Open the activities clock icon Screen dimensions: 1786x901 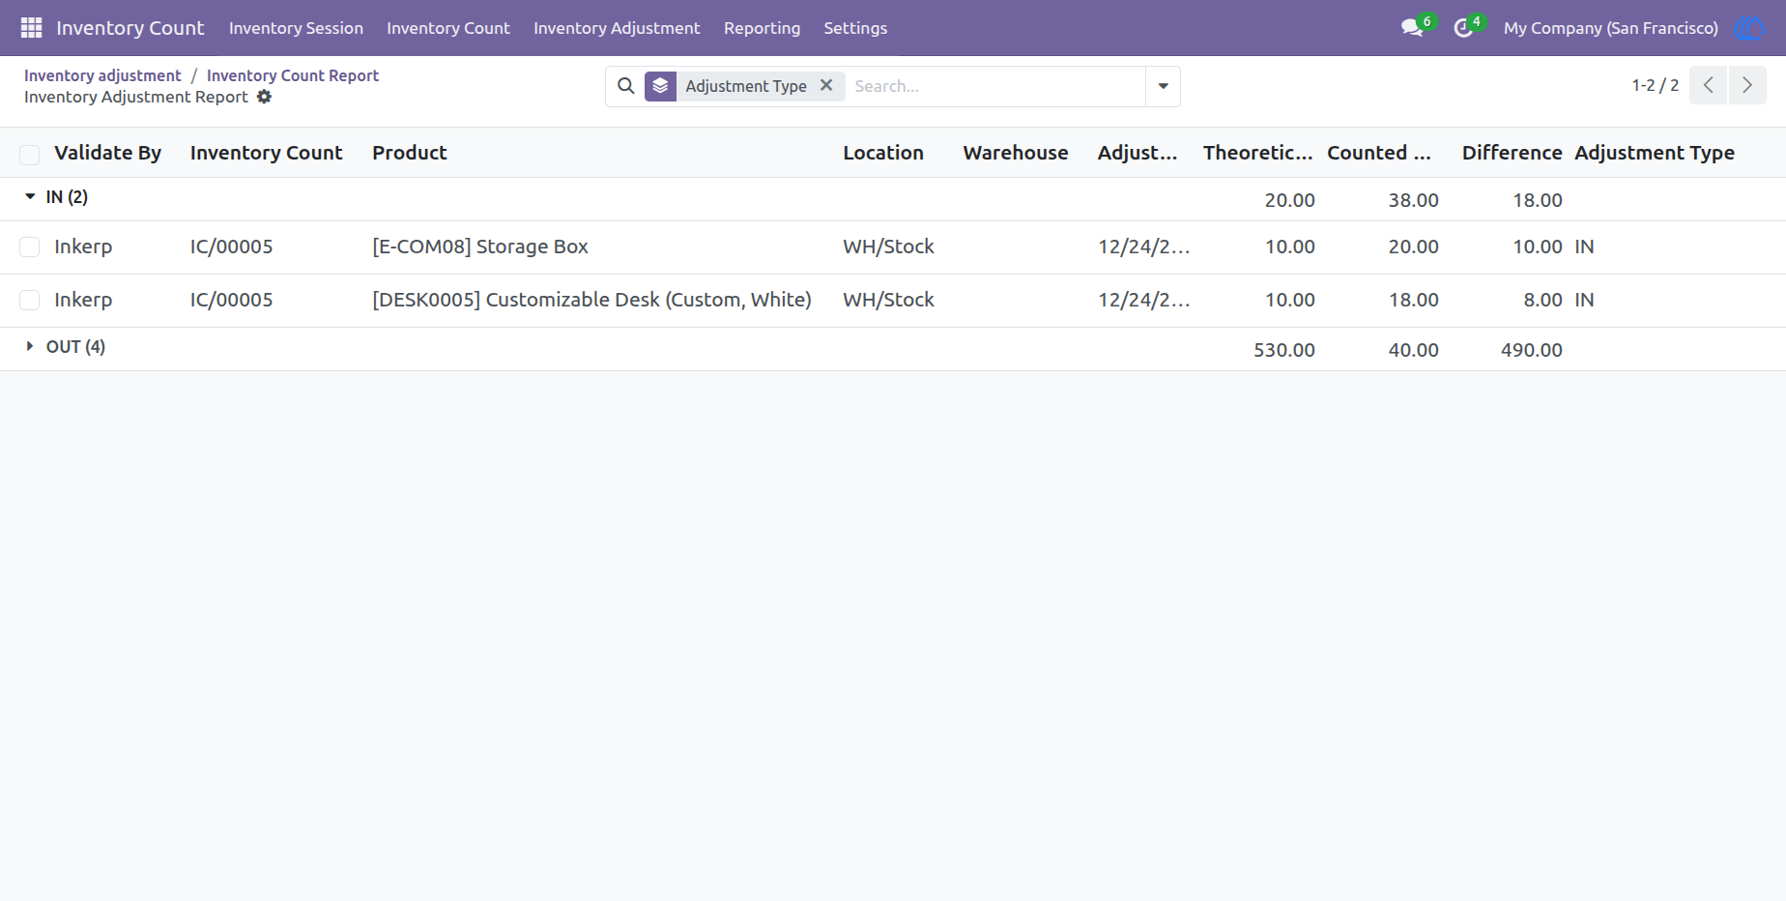(1463, 28)
